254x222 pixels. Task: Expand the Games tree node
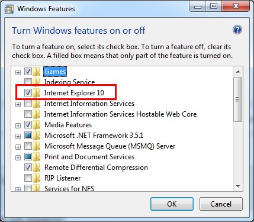click(x=18, y=72)
